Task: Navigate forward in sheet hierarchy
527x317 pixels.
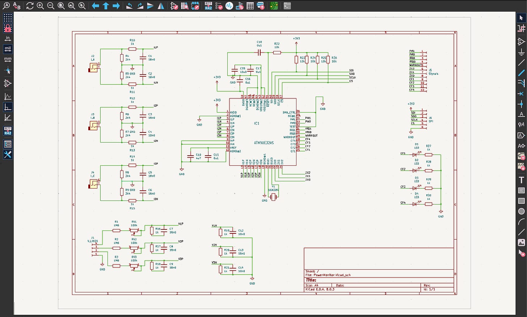Action: pyautogui.click(x=116, y=6)
